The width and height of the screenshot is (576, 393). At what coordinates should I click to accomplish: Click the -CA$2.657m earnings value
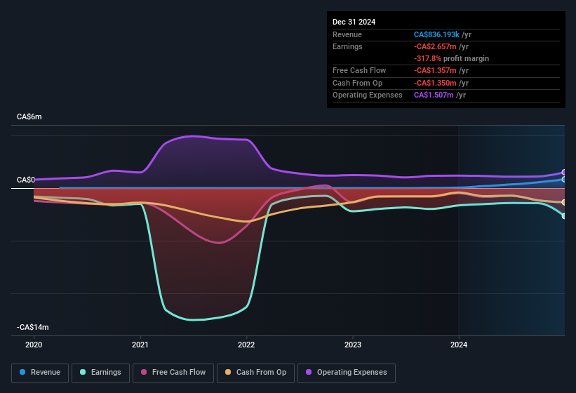[435, 46]
